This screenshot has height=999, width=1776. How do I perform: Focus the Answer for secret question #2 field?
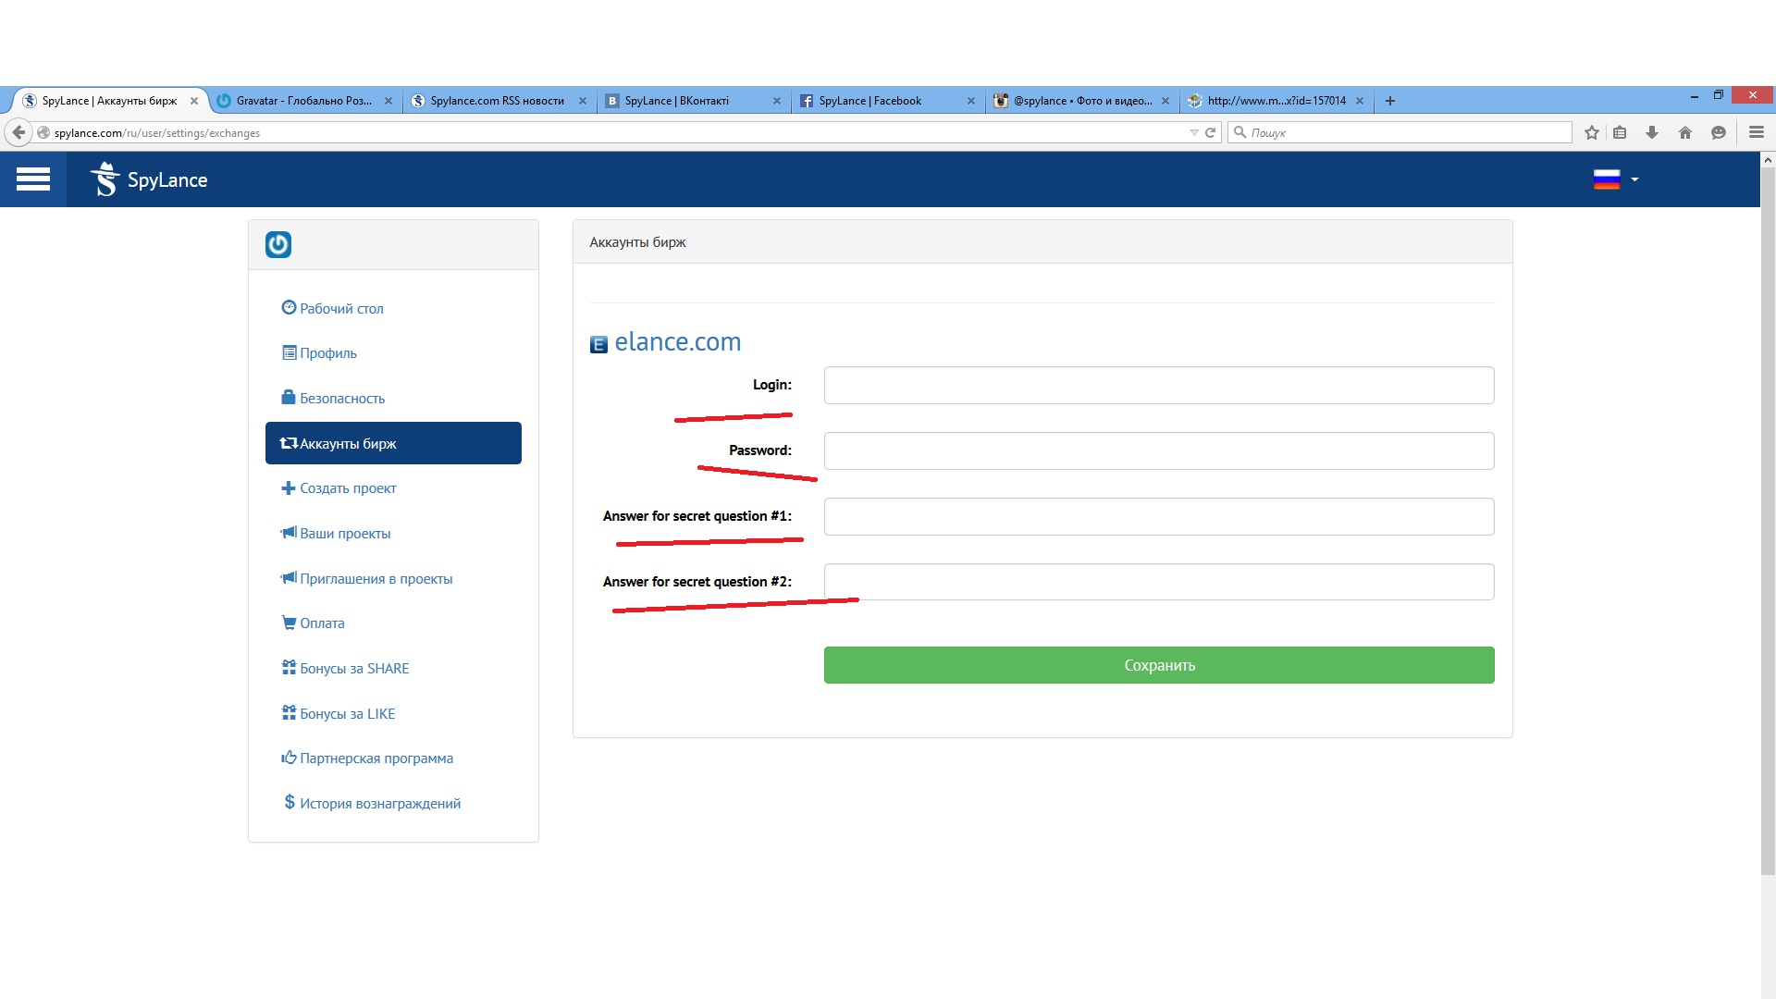point(1158,582)
